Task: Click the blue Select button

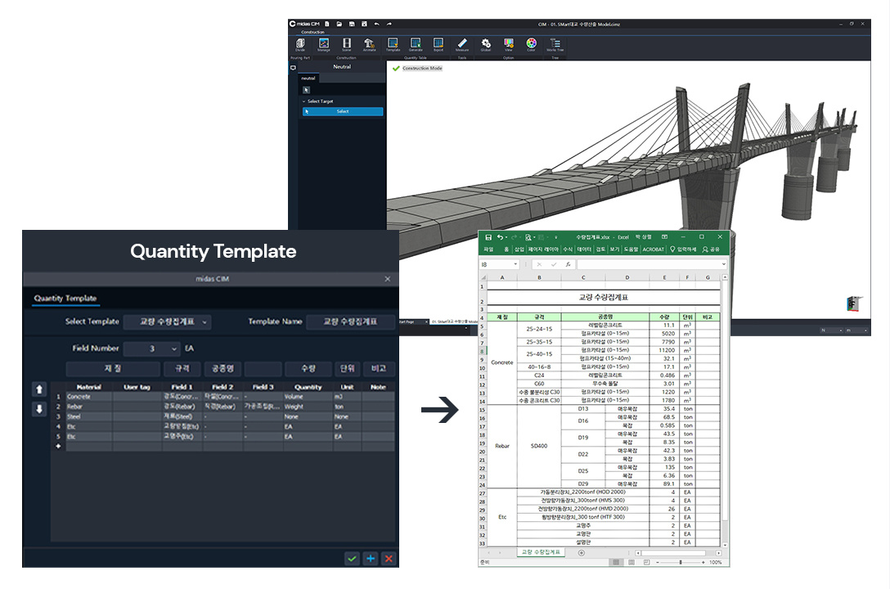Action: (343, 112)
